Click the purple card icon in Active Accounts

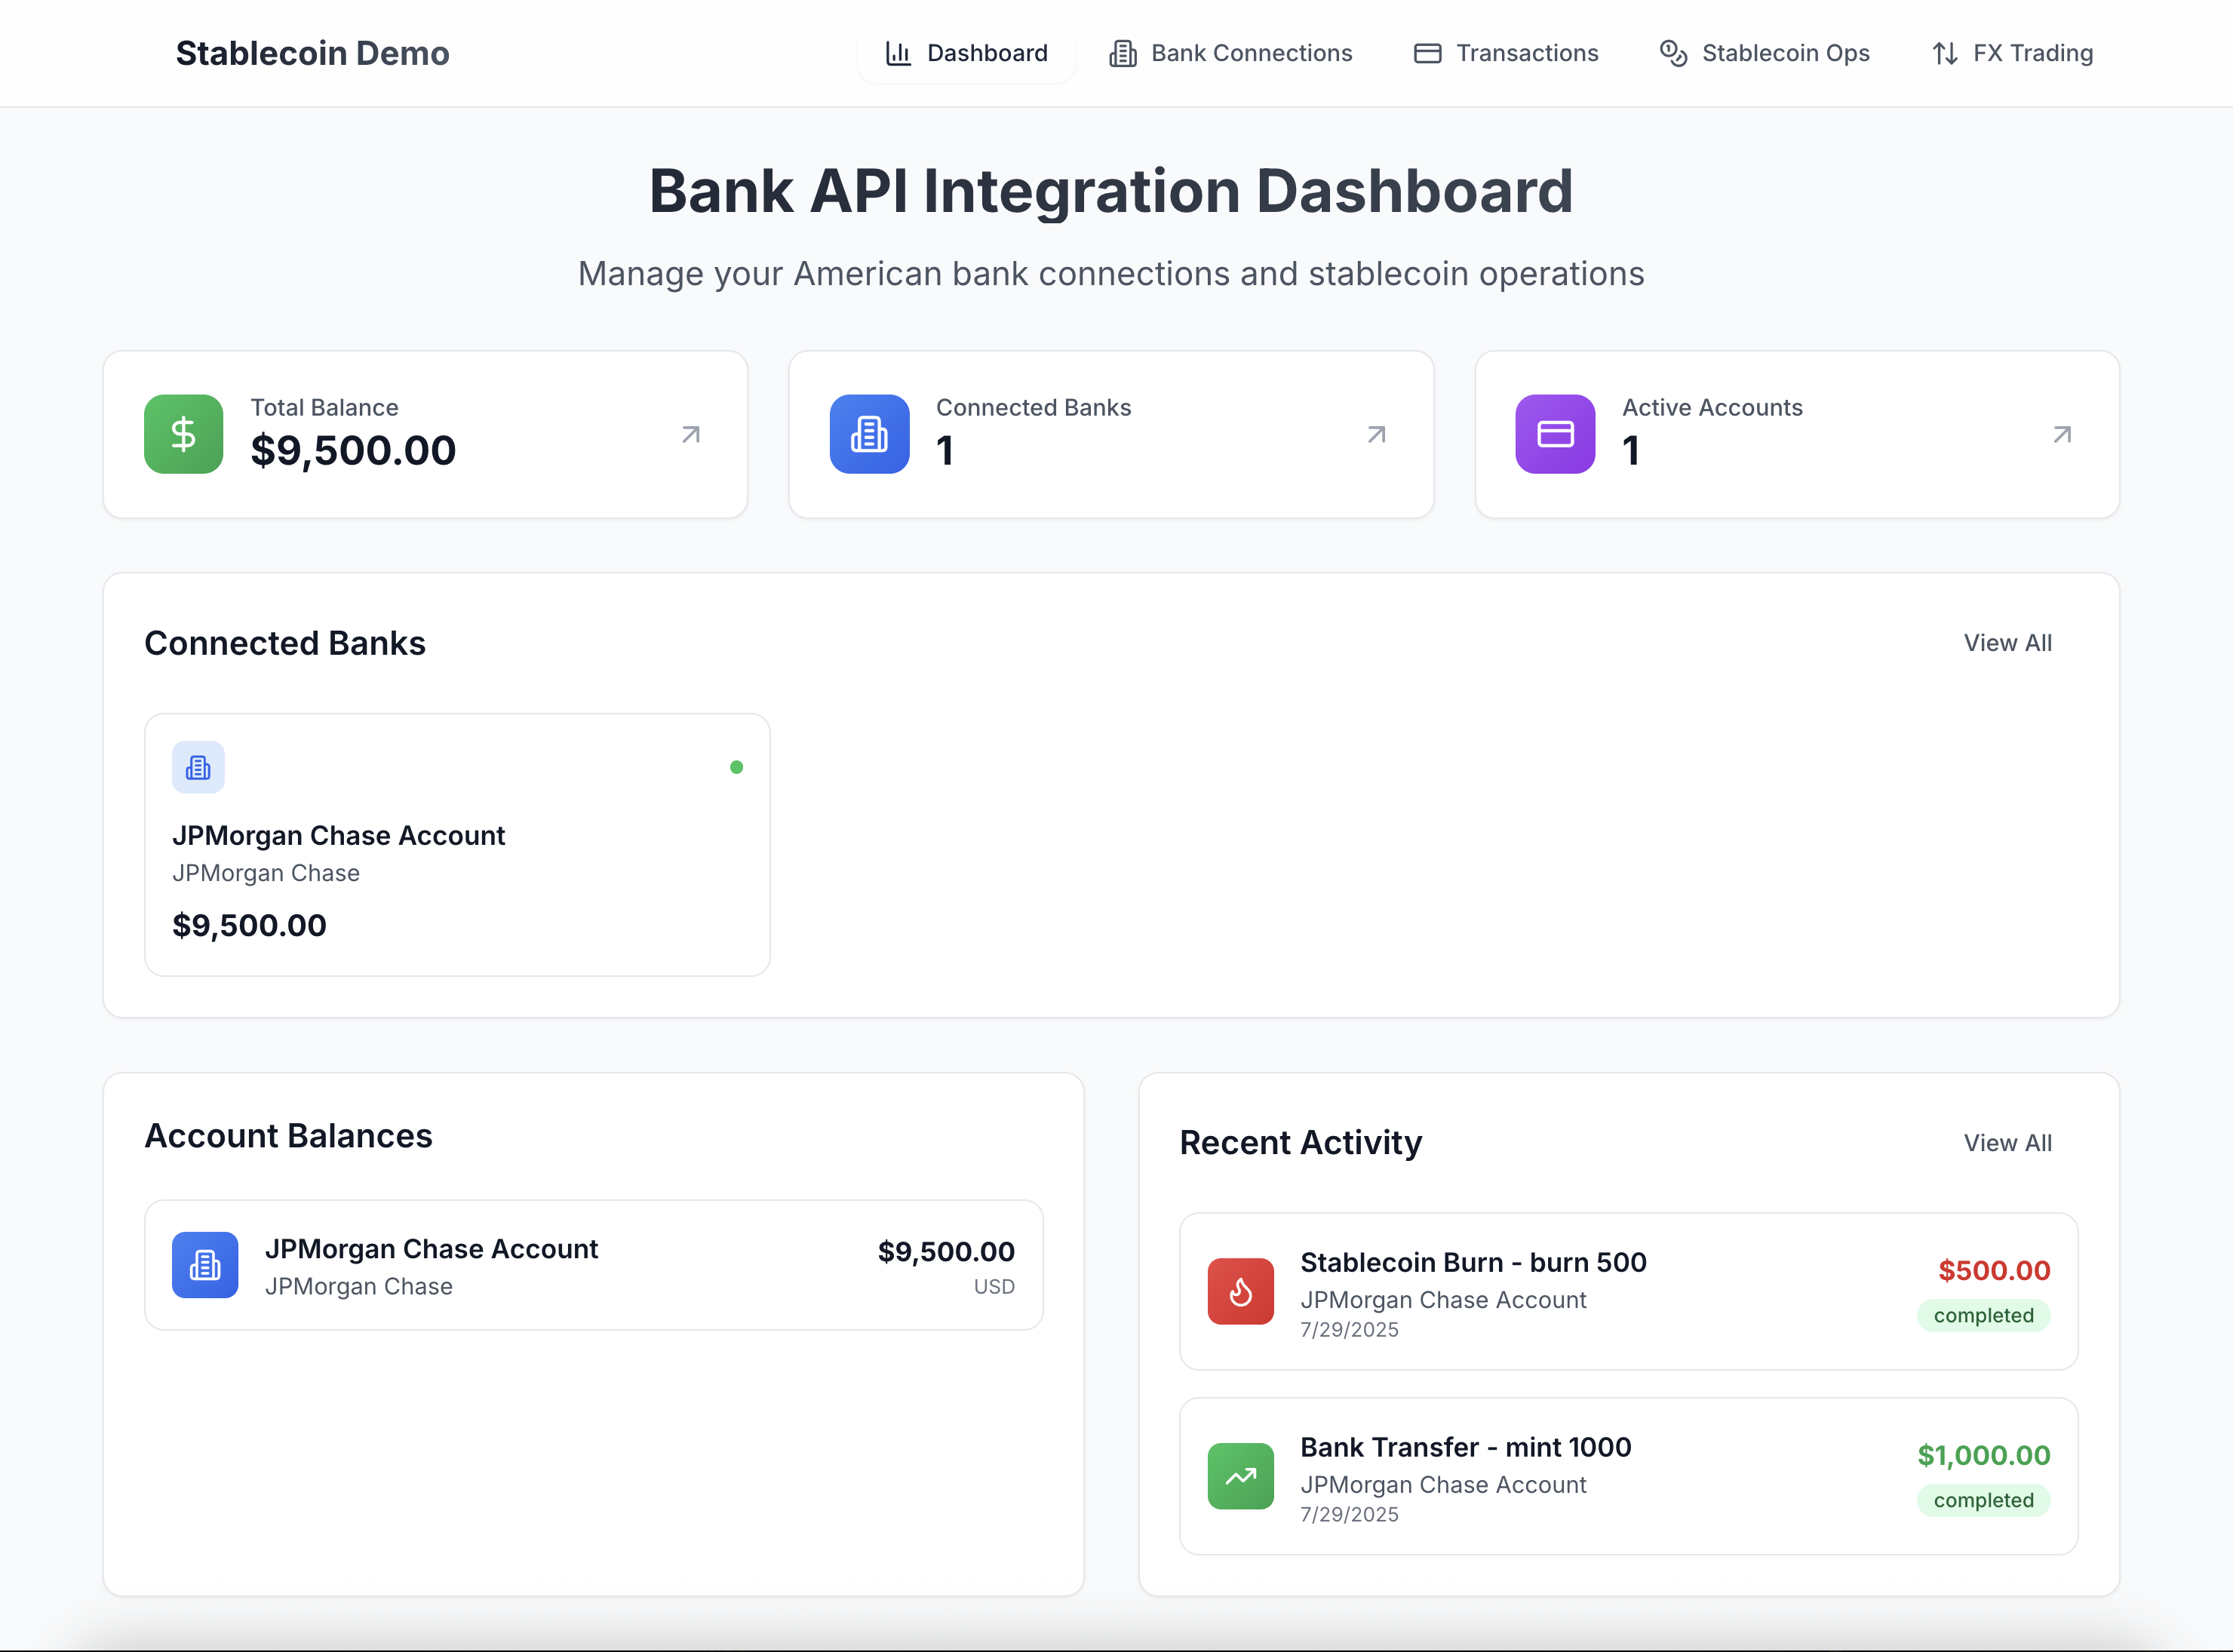(1555, 434)
